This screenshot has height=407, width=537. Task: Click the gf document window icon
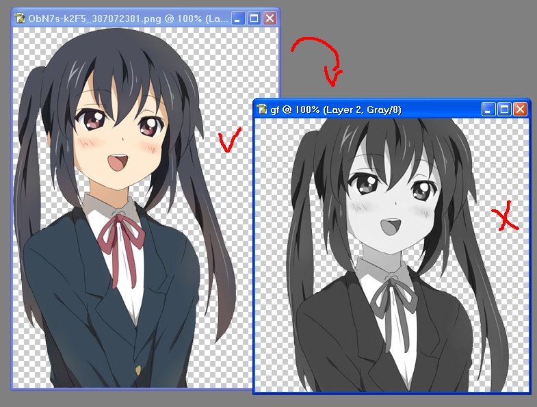[262, 109]
